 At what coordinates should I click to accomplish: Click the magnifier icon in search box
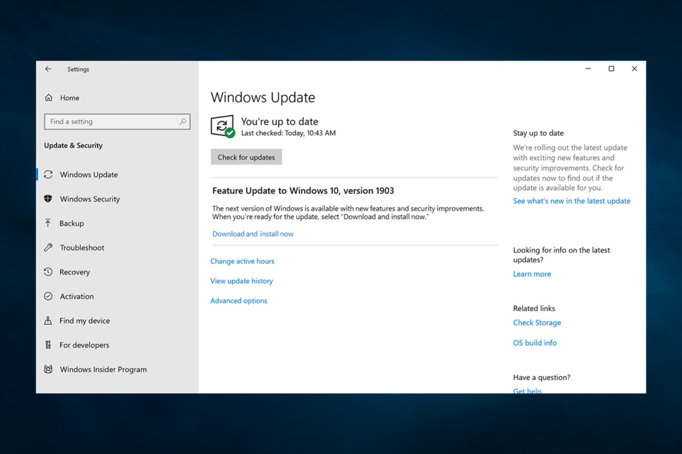click(183, 122)
